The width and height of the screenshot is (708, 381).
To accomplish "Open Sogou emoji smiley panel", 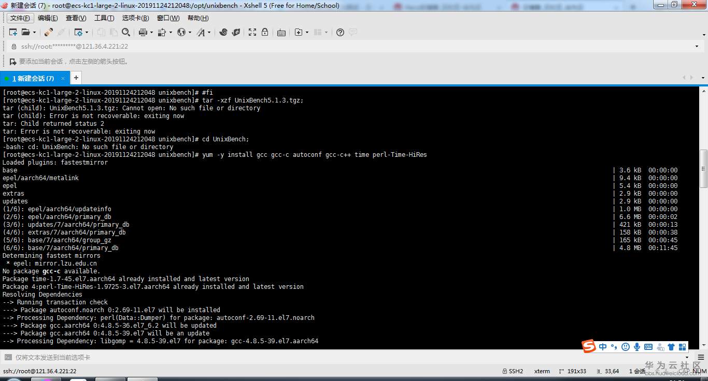I will click(x=625, y=347).
